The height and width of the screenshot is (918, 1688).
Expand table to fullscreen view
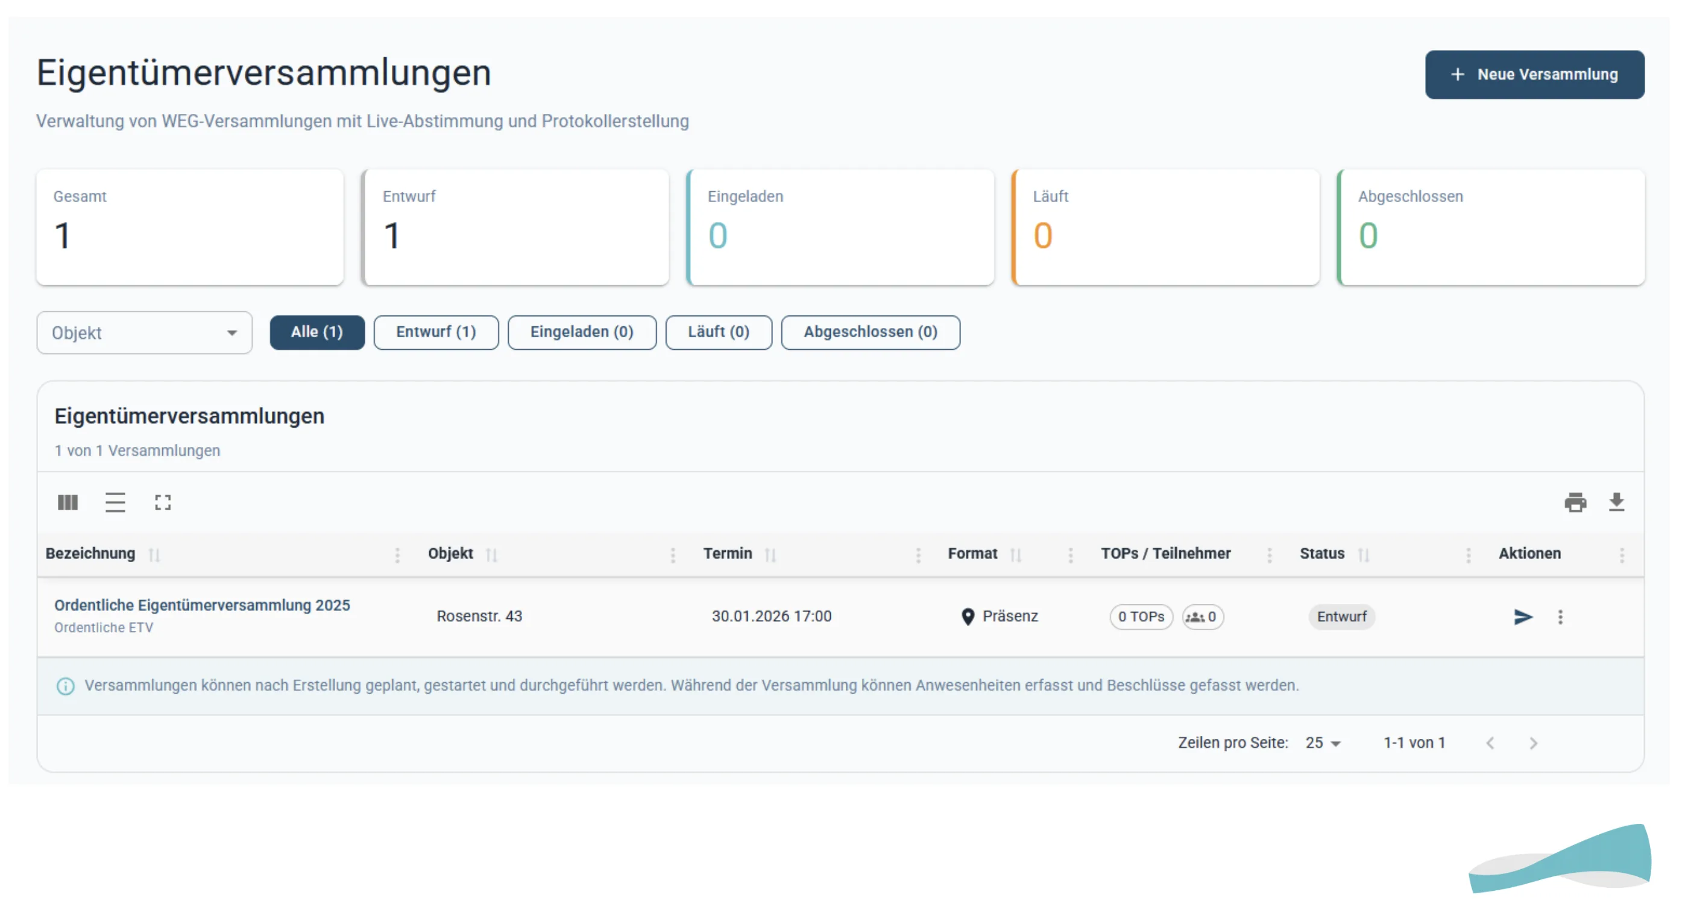click(x=163, y=502)
